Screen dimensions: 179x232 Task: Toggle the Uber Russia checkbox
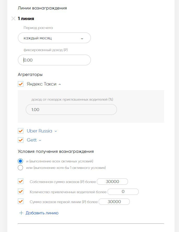(x=21, y=131)
